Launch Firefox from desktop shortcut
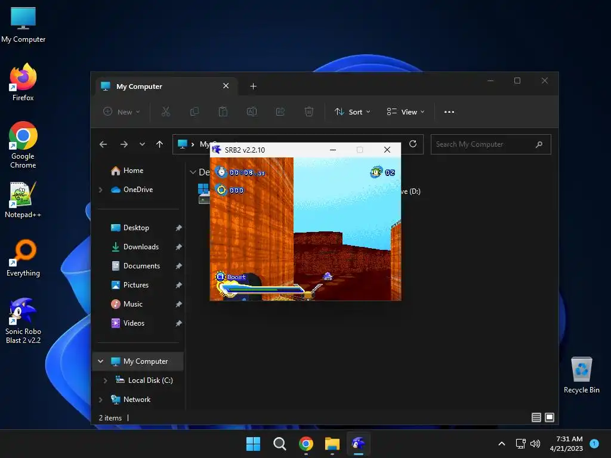The height and width of the screenshot is (458, 611). click(x=23, y=82)
